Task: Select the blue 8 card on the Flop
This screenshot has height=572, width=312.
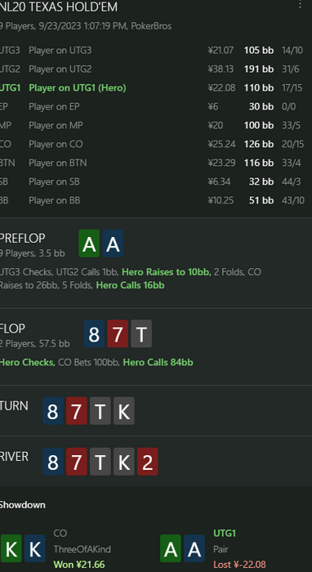Action: pyautogui.click(x=94, y=333)
